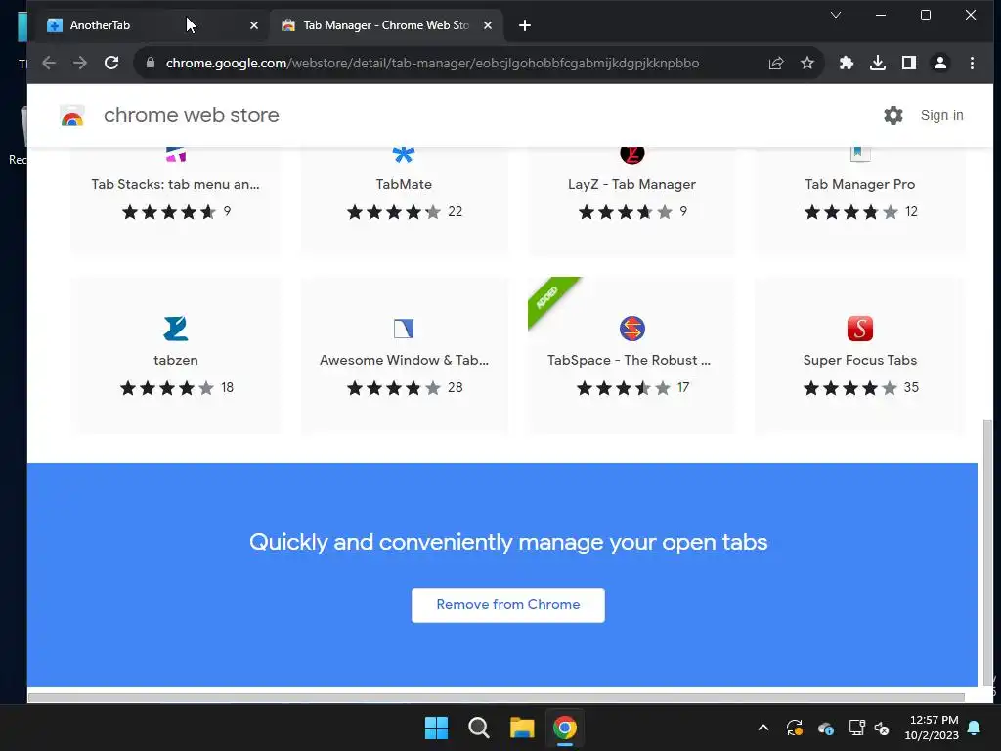This screenshot has height=751, width=1001.
Task: Open the LayZ Tab Manager icon
Action: point(632,154)
